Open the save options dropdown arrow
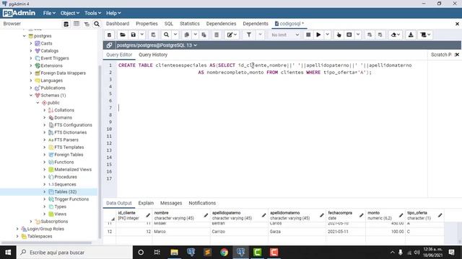Viewport: 462px width, 259px height. [x=142, y=35]
